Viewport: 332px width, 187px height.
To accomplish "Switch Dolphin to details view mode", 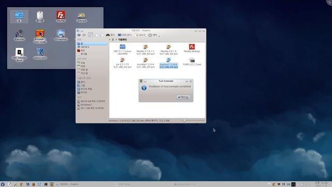I will 101,35.
